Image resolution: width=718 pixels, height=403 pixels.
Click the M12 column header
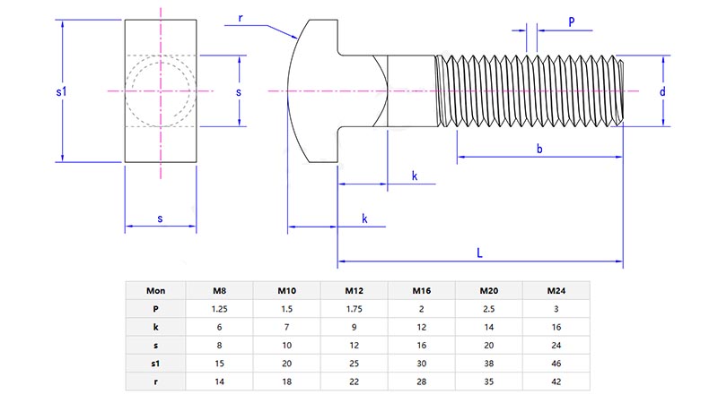pos(355,290)
